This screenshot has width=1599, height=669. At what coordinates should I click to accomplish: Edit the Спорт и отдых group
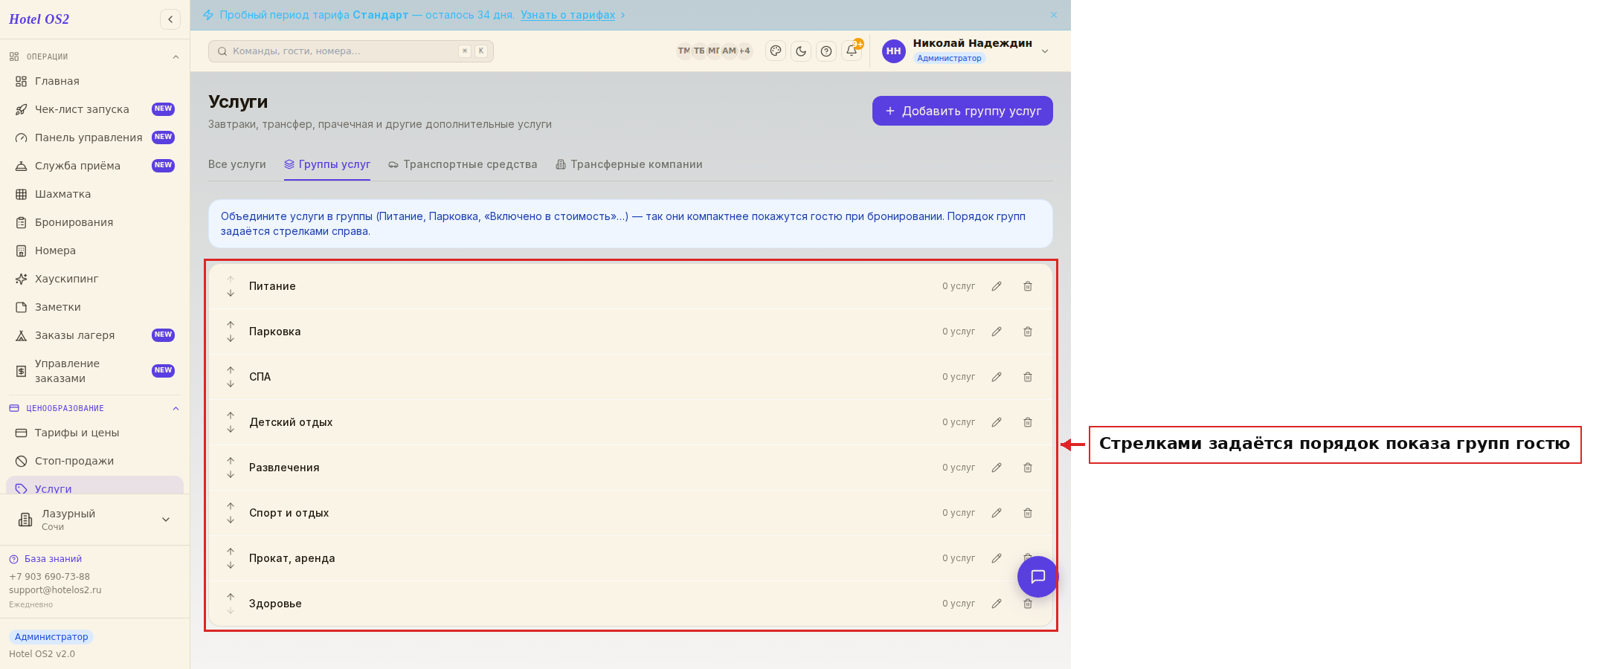coord(997,513)
